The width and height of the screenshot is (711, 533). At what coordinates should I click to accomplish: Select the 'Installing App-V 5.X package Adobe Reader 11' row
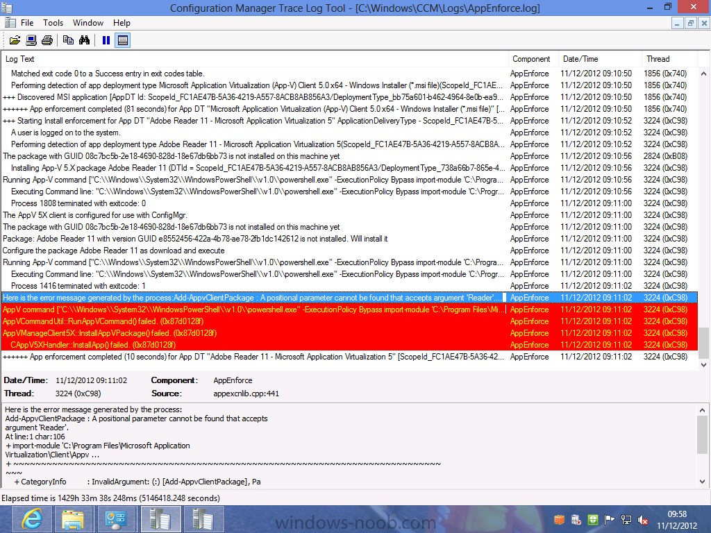click(349, 168)
